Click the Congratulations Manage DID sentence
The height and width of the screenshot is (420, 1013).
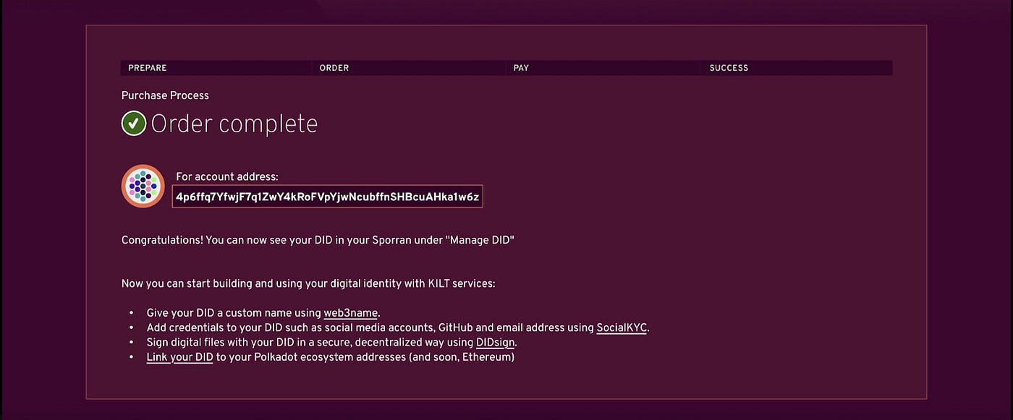pyautogui.click(x=318, y=240)
